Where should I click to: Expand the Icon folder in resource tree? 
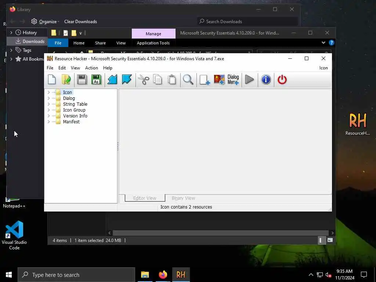(x=49, y=92)
